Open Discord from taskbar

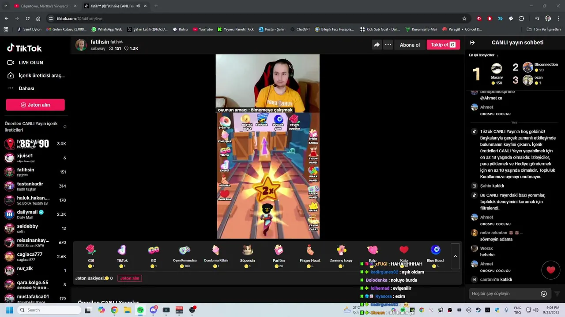coord(153,310)
